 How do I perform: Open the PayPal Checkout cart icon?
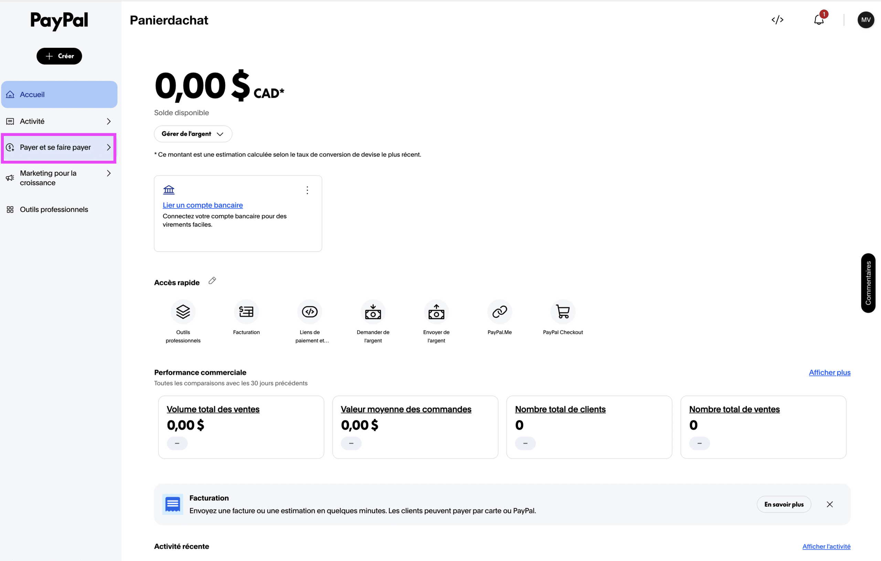(x=563, y=312)
